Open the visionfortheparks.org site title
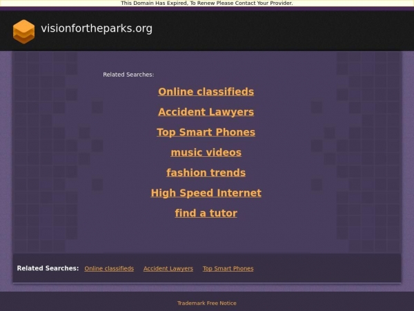Image resolution: width=414 pixels, height=311 pixels. (97, 28)
